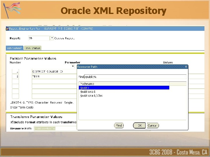The image size is (210, 157).
Task: Select the TERM parameter row
Action: [x=54, y=76]
